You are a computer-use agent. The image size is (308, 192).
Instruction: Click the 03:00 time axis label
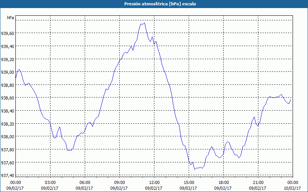(50, 183)
